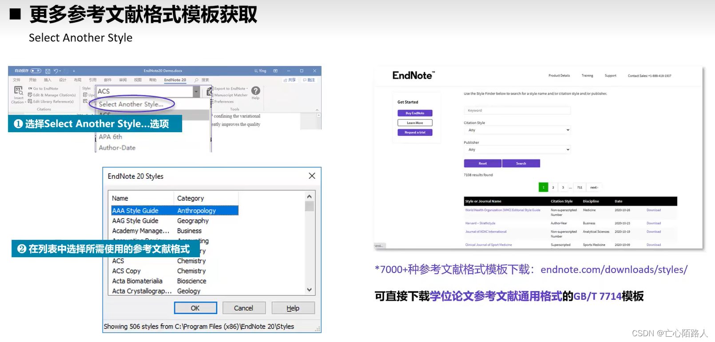
Task: Open World Health Organization style link
Action: point(503,210)
